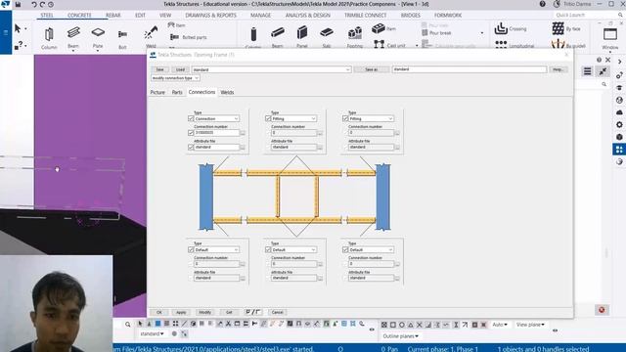Open the top right Fitting type dropdown

click(372, 118)
